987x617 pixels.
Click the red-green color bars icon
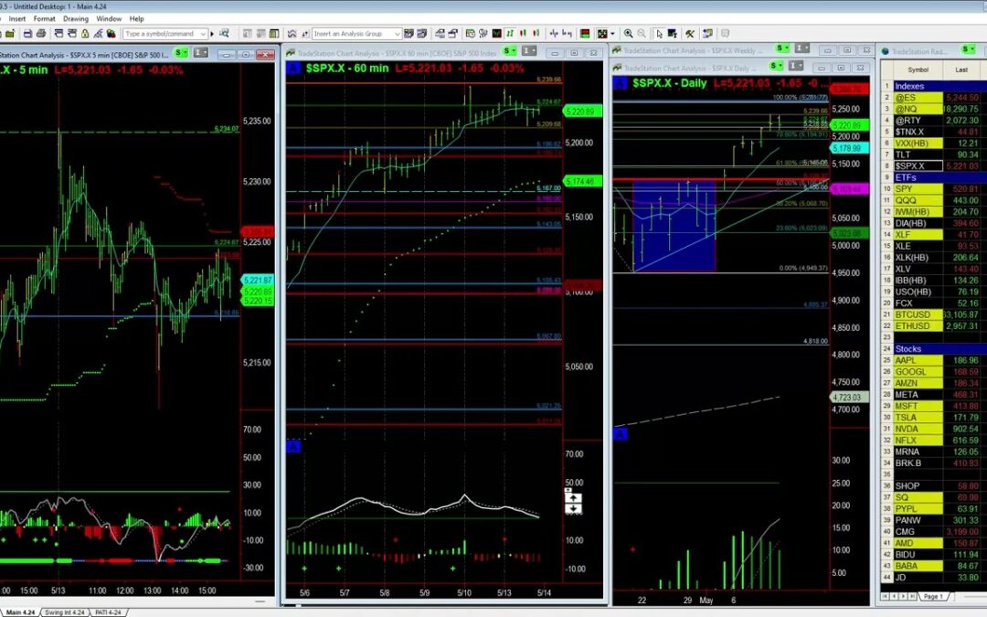(x=585, y=34)
